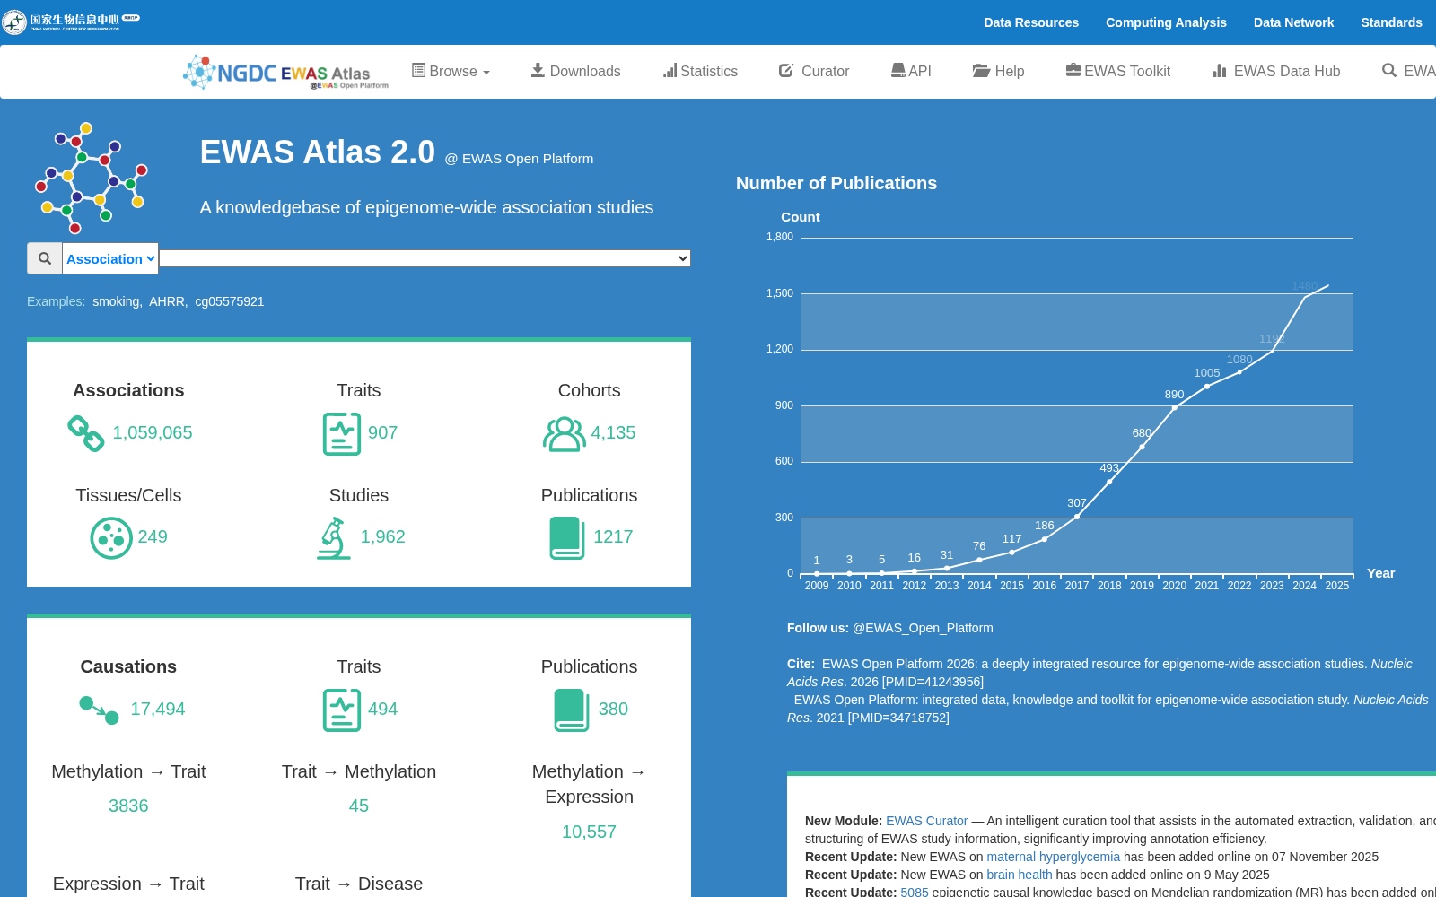Click the "Number of Publications" chart title
The width and height of the screenshot is (1436, 897).
click(836, 183)
